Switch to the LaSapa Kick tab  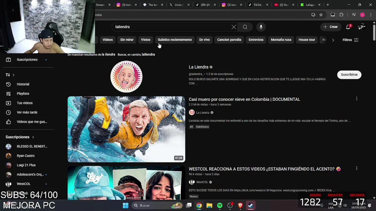(x=310, y=5)
